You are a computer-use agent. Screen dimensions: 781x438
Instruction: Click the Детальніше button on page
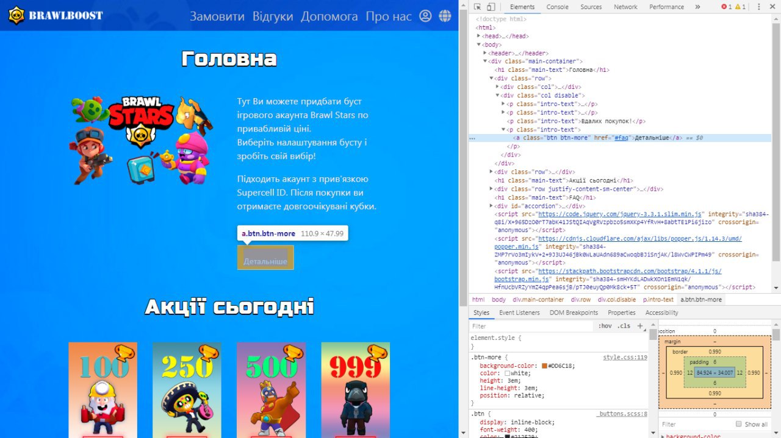pos(265,258)
